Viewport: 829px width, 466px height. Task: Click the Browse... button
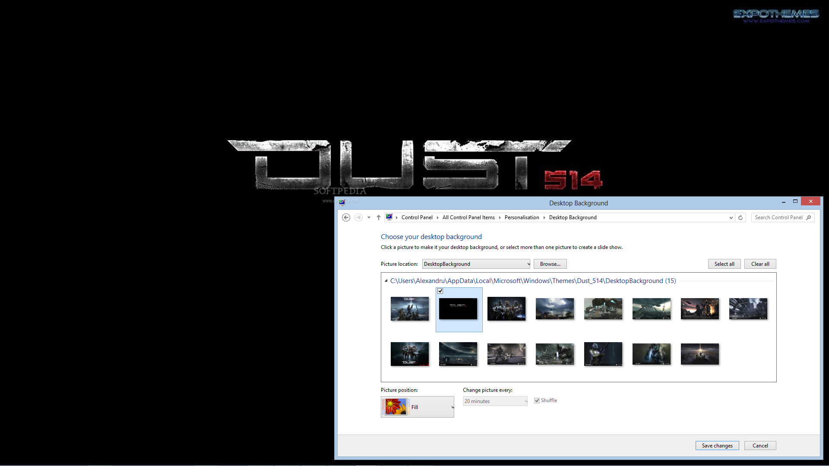[x=550, y=264]
